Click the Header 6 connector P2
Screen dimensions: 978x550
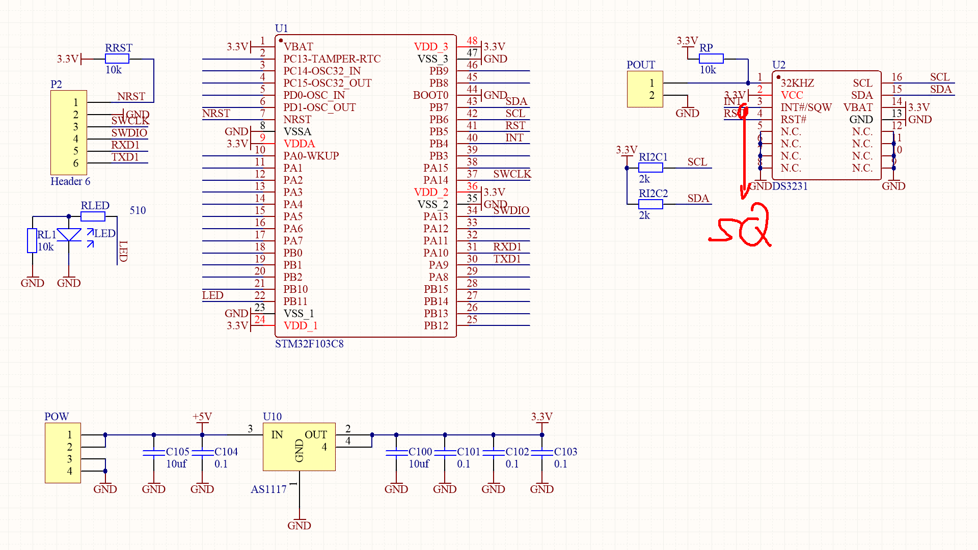(68, 132)
